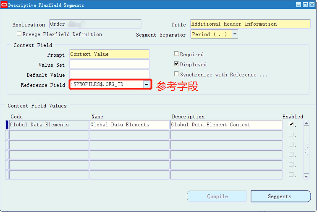Click the Oracle logo icon in title bar
This screenshot has width=317, height=212.
coord(4,5)
